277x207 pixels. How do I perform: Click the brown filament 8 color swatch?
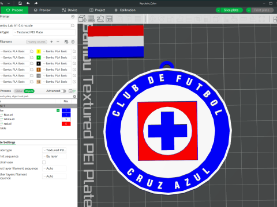tap(39, 70)
